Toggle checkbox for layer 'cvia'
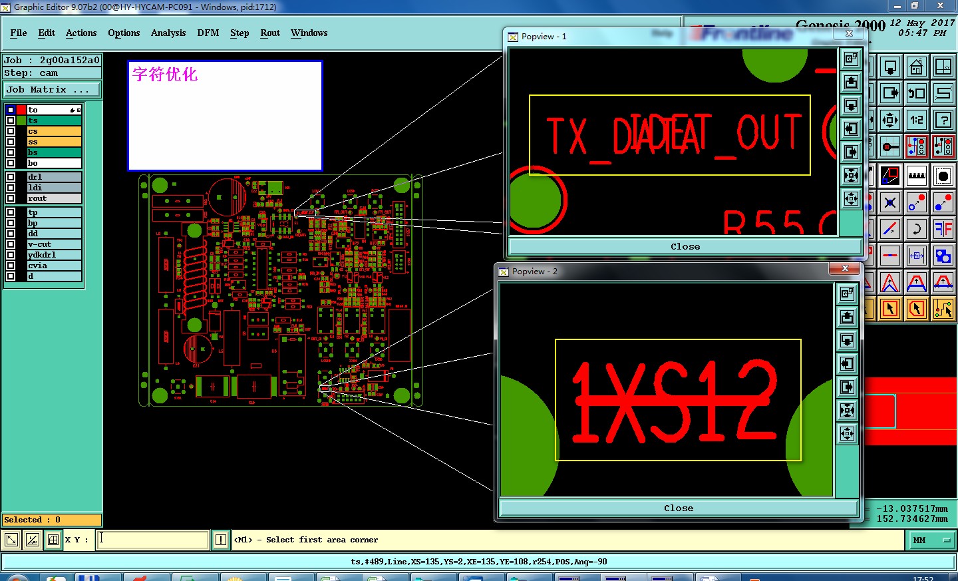 point(11,266)
